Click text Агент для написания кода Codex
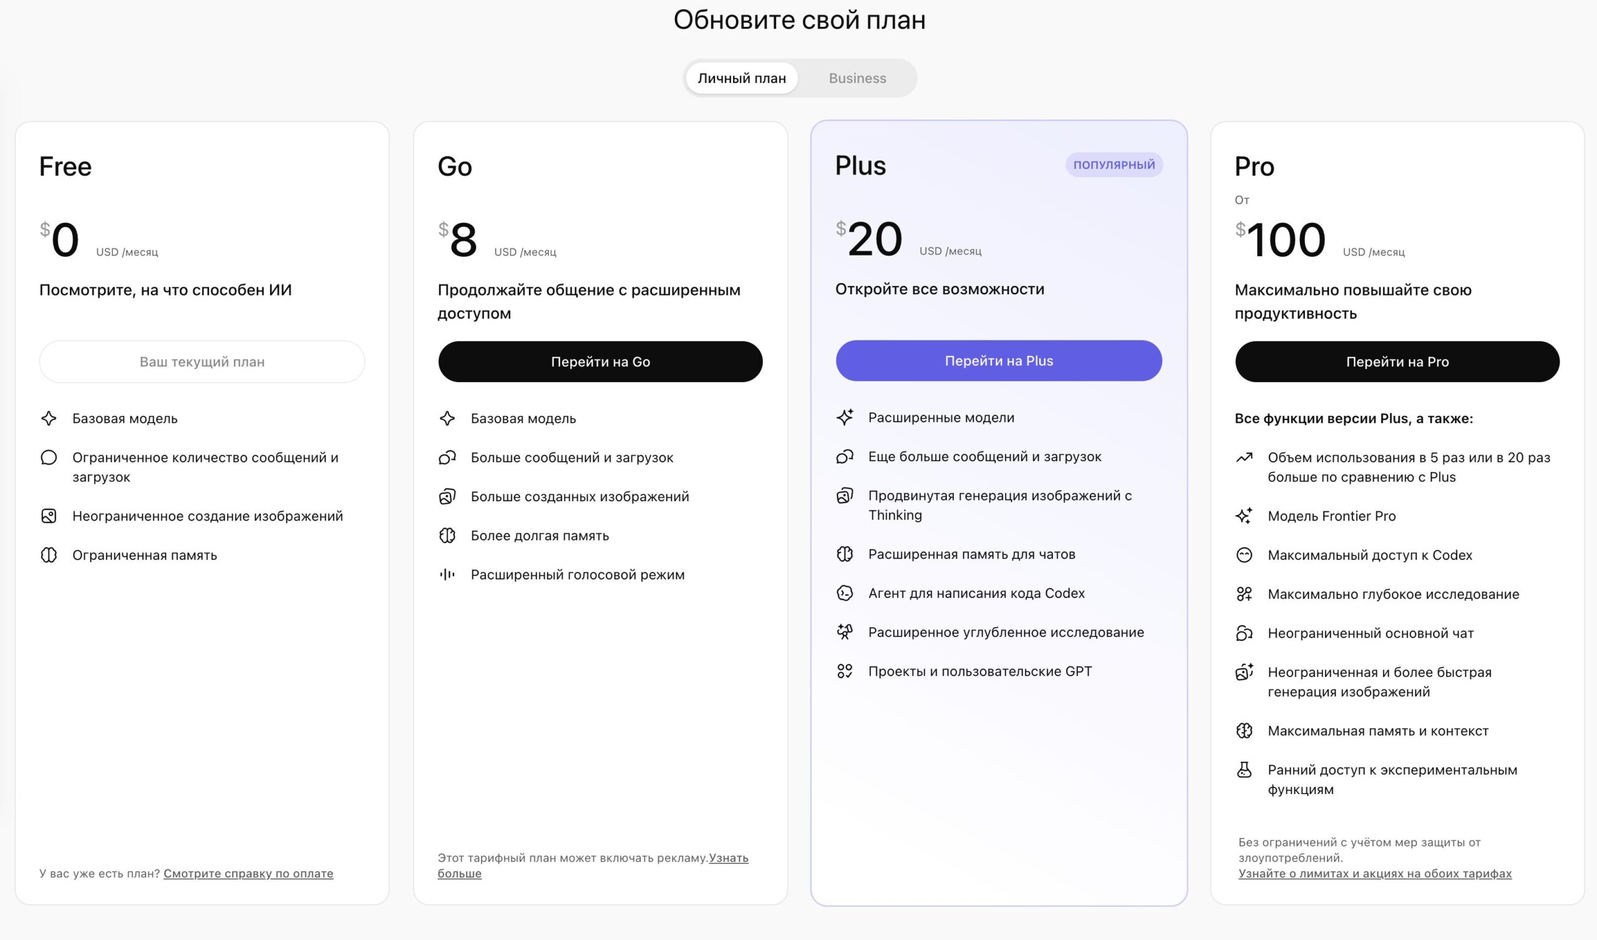Screen dimensions: 1597x940 point(976,593)
